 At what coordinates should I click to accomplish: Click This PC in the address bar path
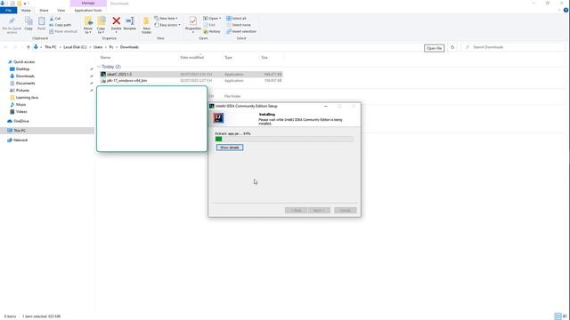click(51, 47)
